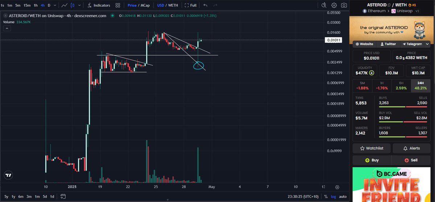This screenshot has width=435, height=202.
Task: Open go-to-date calendar icon
Action: point(62,197)
